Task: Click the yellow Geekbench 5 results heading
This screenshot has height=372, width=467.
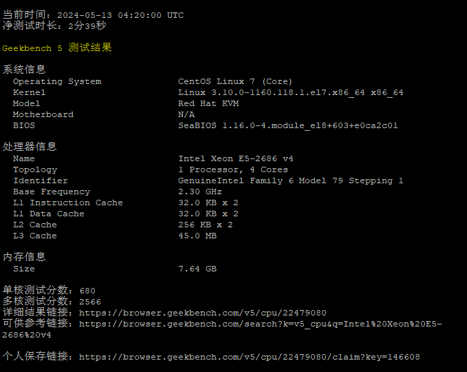Action: (x=56, y=48)
